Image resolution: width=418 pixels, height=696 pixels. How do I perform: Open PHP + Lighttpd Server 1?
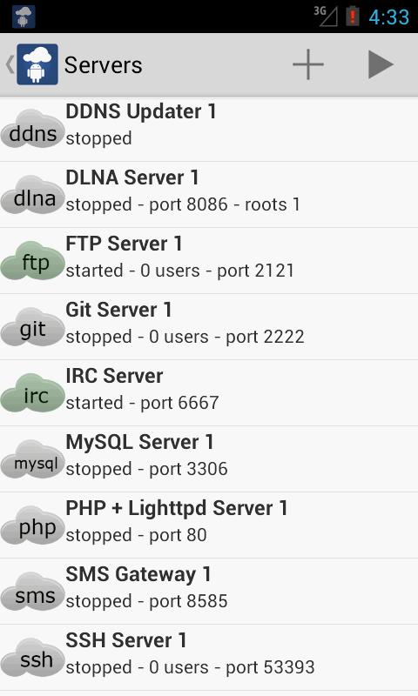click(209, 525)
